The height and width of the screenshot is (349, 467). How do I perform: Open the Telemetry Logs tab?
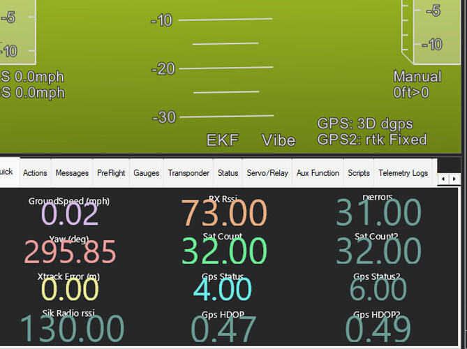click(x=403, y=173)
